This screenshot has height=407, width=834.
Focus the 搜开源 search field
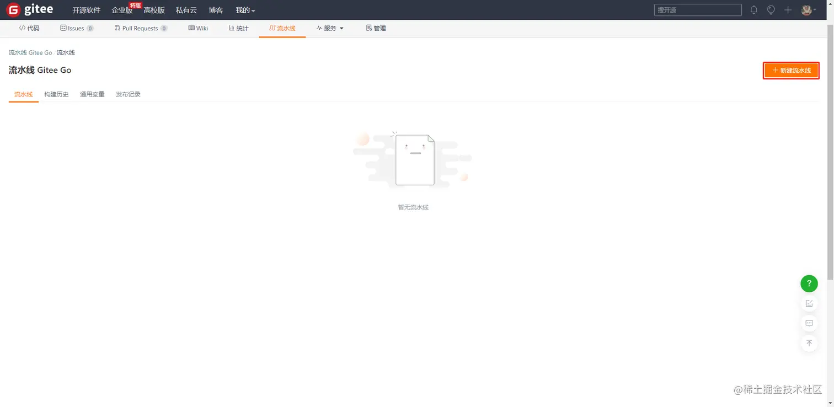pyautogui.click(x=698, y=10)
